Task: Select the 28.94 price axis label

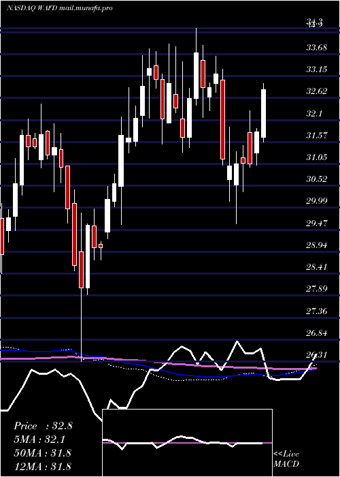Action: [x=316, y=245]
